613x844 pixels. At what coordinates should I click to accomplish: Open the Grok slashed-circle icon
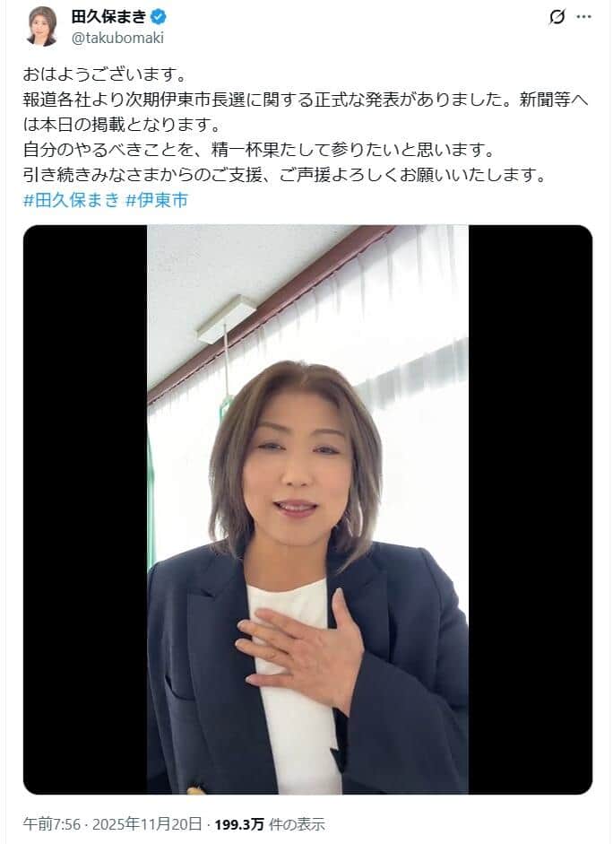pos(557,17)
